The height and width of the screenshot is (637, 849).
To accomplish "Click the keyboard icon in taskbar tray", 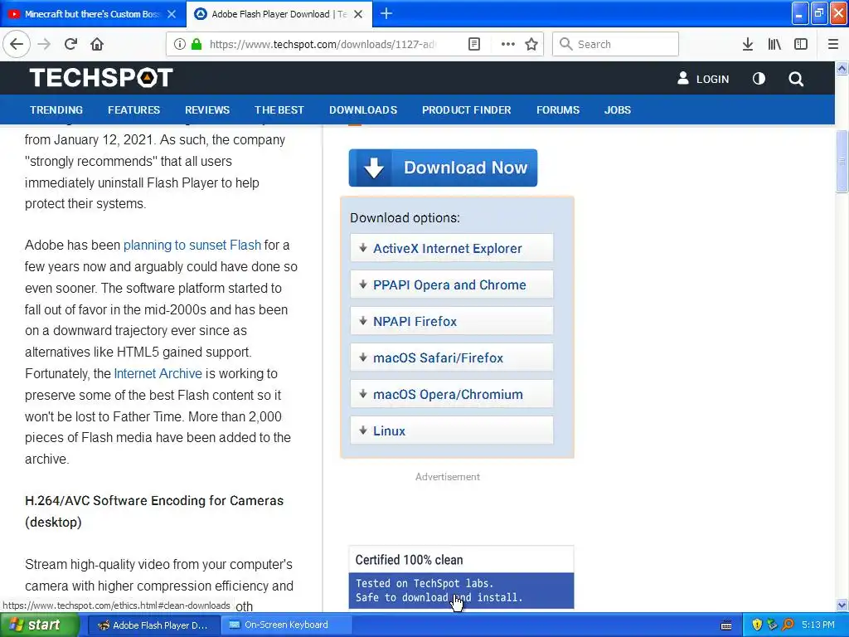I will pyautogui.click(x=726, y=625).
